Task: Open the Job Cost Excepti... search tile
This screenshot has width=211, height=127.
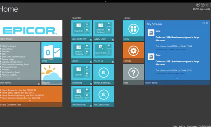Action: tap(104, 96)
